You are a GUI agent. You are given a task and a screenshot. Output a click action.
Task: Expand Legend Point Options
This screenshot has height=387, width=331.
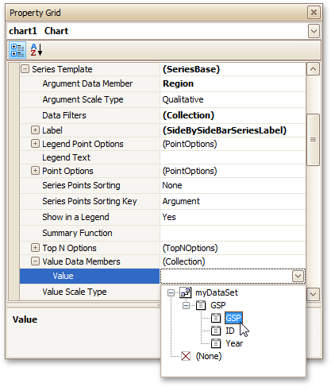tap(35, 144)
